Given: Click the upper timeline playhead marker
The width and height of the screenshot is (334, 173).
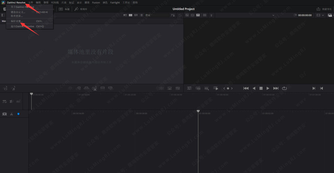Looking at the screenshot, I should (31, 94).
